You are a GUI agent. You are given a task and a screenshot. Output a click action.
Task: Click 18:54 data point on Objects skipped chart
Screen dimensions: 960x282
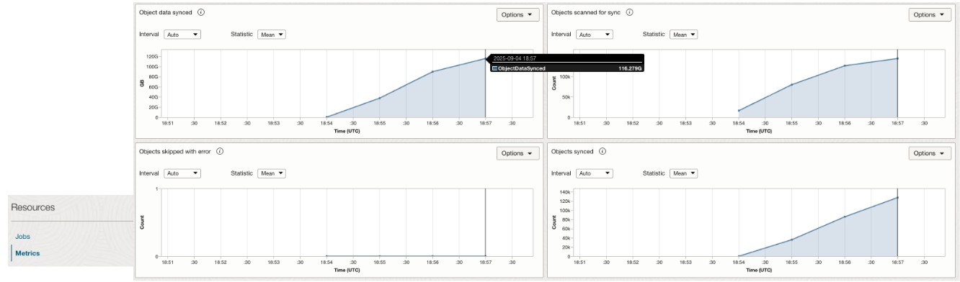pos(326,255)
